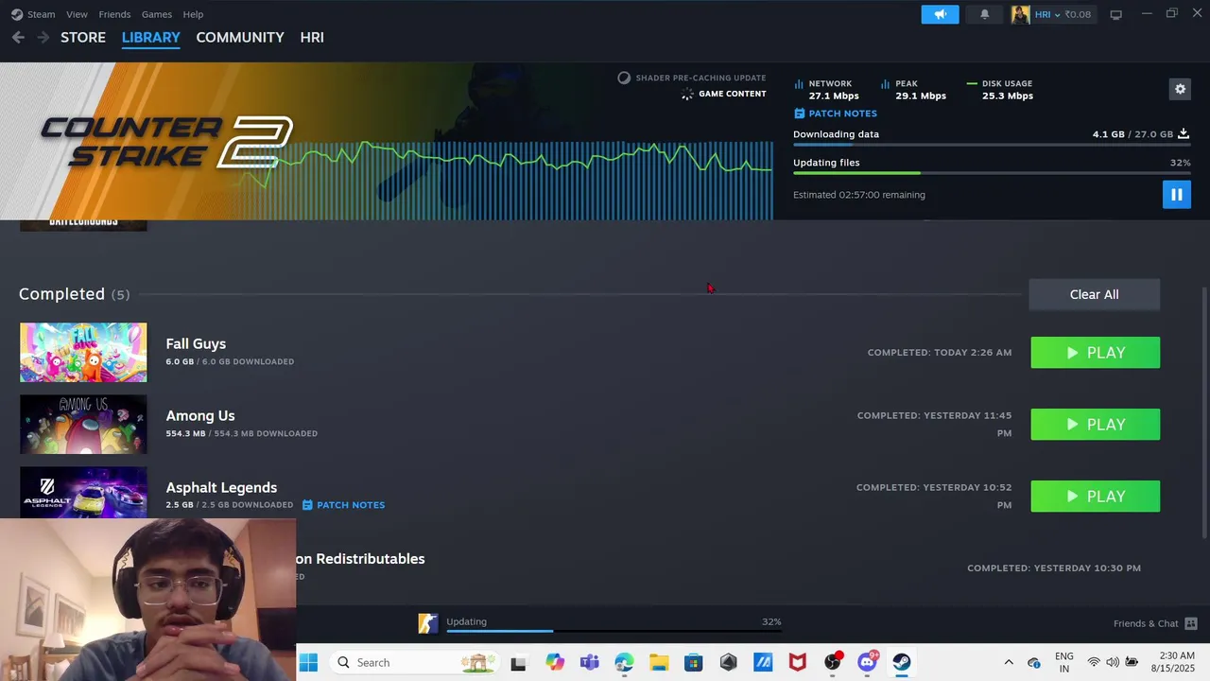This screenshot has height=681, width=1210.
Task: Open Microsoft Store from the taskbar
Action: 694,663
